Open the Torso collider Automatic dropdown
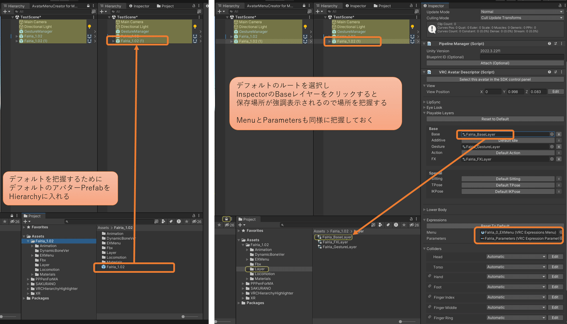This screenshot has width=567, height=324. tap(516, 267)
